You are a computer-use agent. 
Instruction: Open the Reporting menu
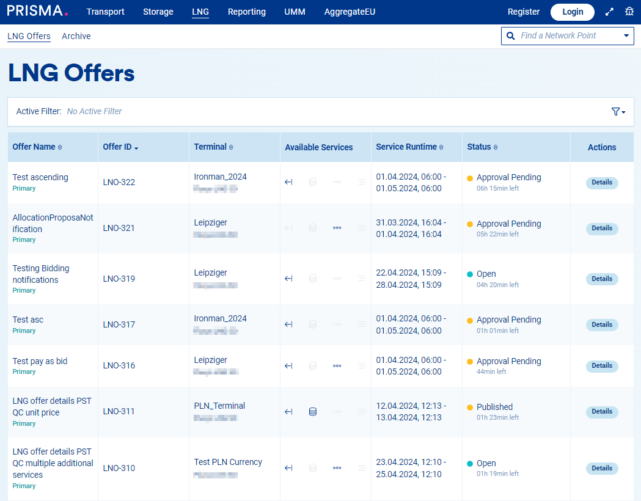click(246, 12)
